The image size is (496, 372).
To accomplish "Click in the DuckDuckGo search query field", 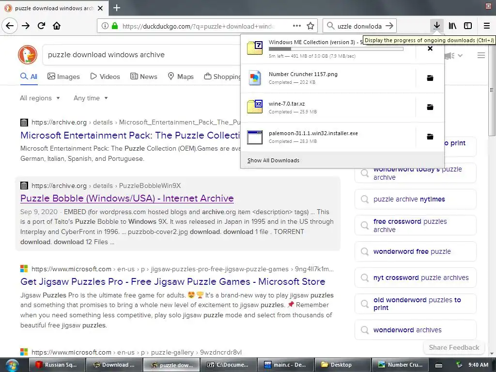I will [x=142, y=55].
